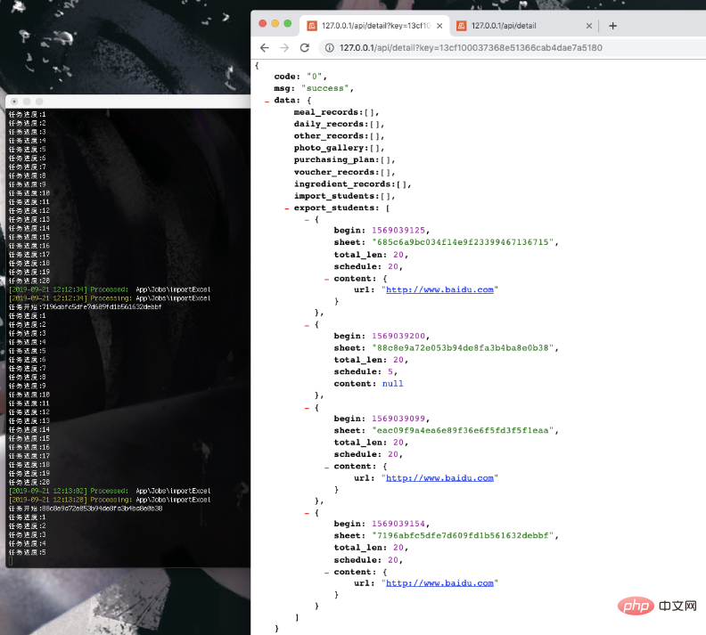Viewport: 706px width, 635px height.
Task: Click the browser forward arrow
Action: tap(284, 47)
